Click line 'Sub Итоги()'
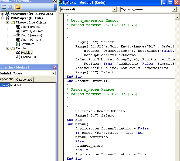Viewport: 180px width, 161px height. coord(78,124)
